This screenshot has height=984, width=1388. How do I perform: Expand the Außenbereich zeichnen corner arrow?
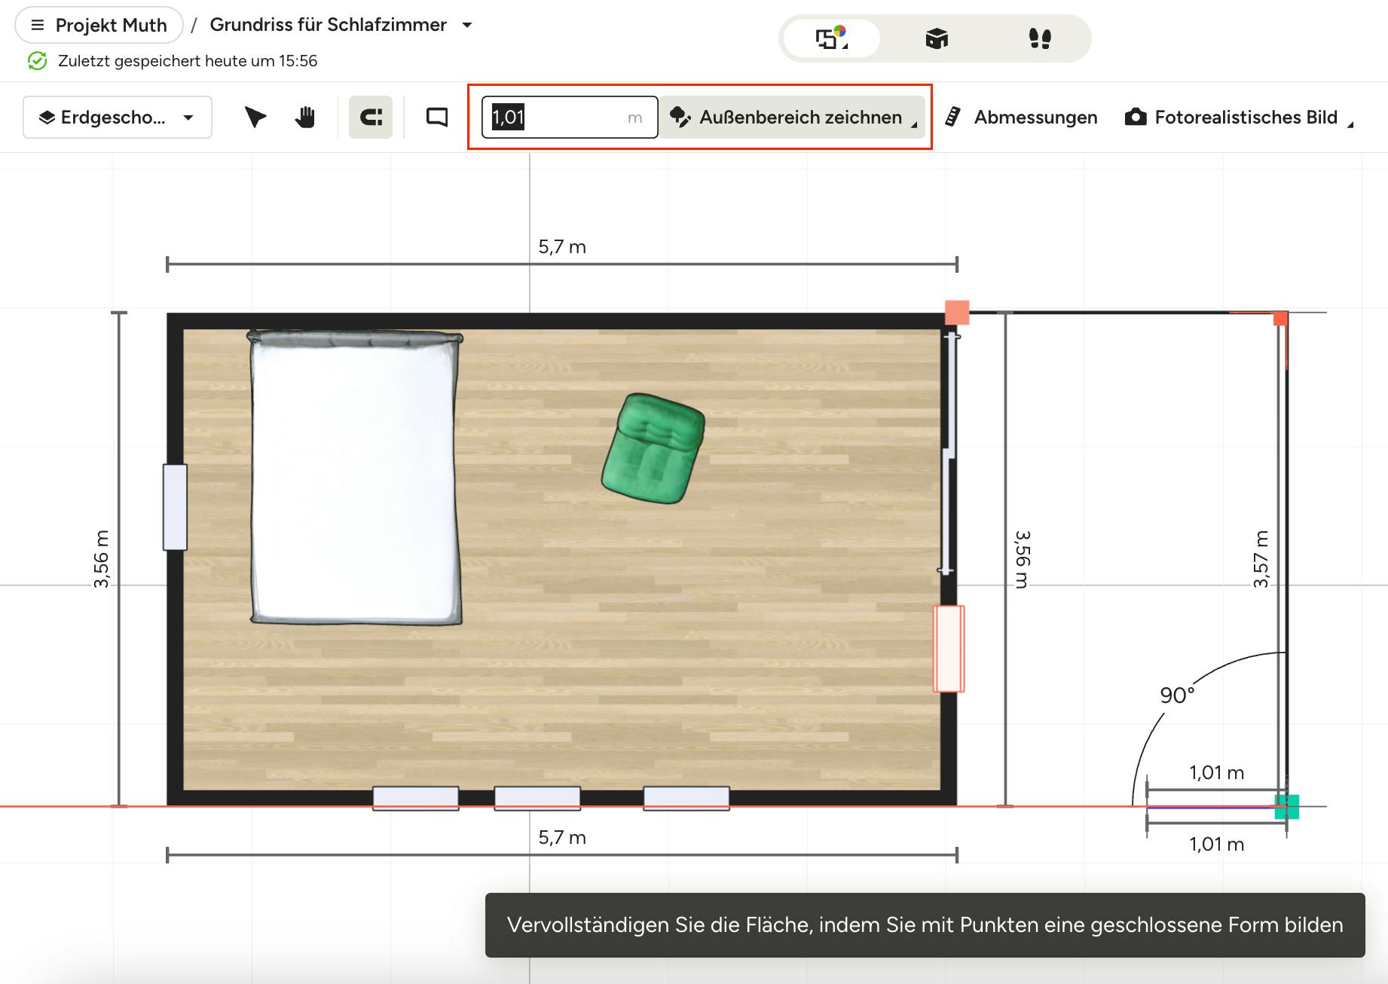pyautogui.click(x=914, y=125)
